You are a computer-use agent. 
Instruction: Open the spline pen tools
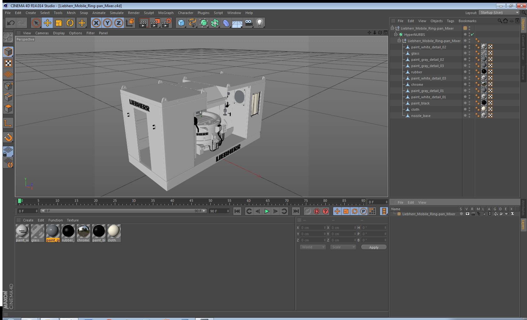192,23
